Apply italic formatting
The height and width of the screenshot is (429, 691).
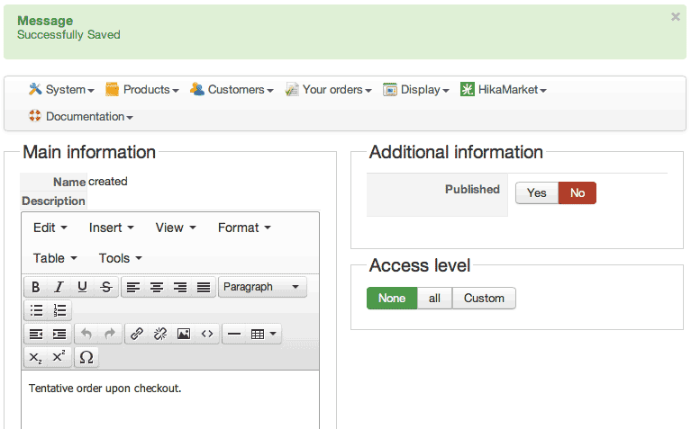[59, 287]
